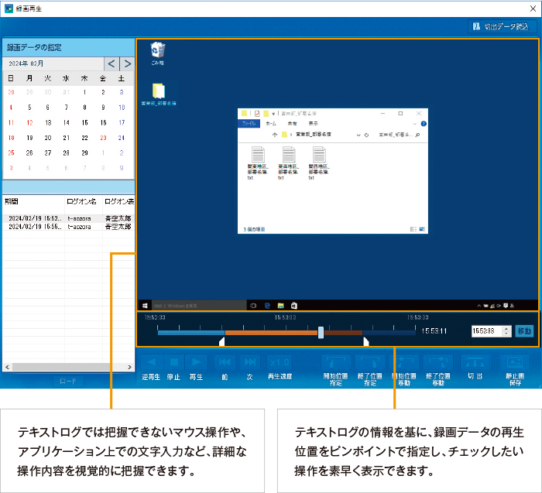Click the ログオン名 column header

pos(84,201)
